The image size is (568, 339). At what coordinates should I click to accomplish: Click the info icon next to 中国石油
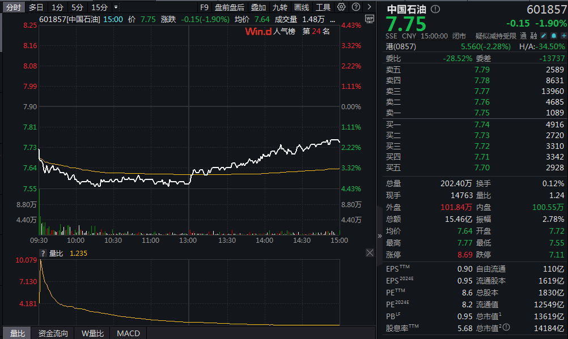tap(435, 10)
